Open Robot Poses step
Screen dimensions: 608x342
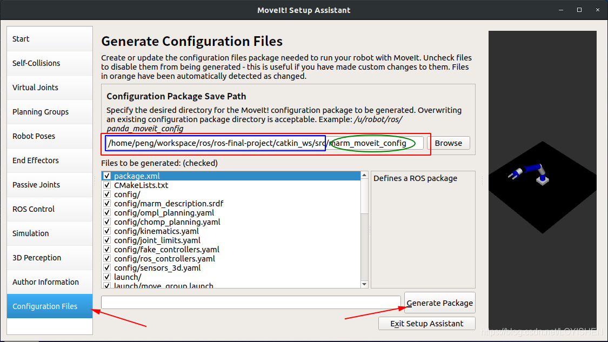tap(50, 136)
